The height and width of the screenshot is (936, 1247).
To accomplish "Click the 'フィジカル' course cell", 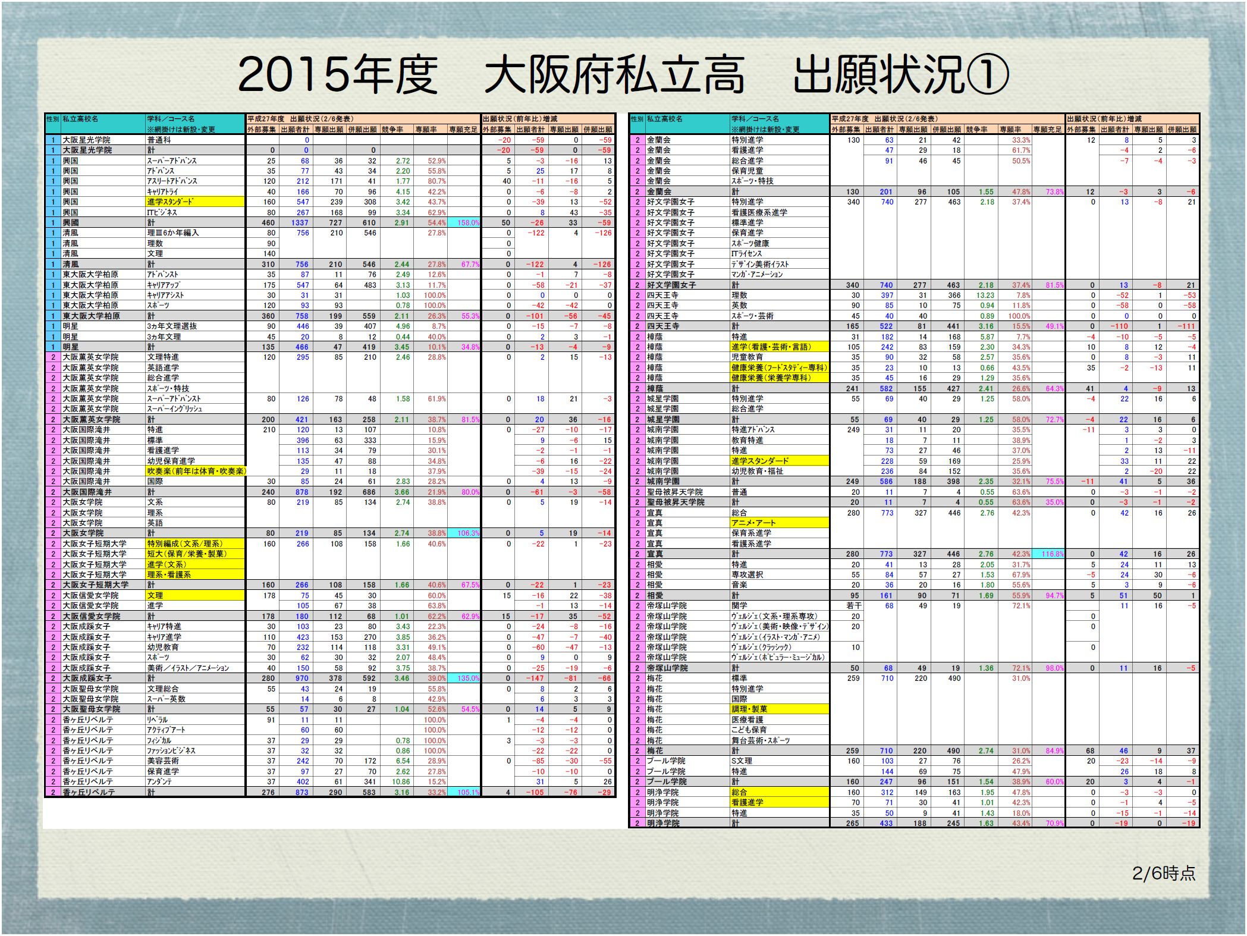I will coord(196,740).
